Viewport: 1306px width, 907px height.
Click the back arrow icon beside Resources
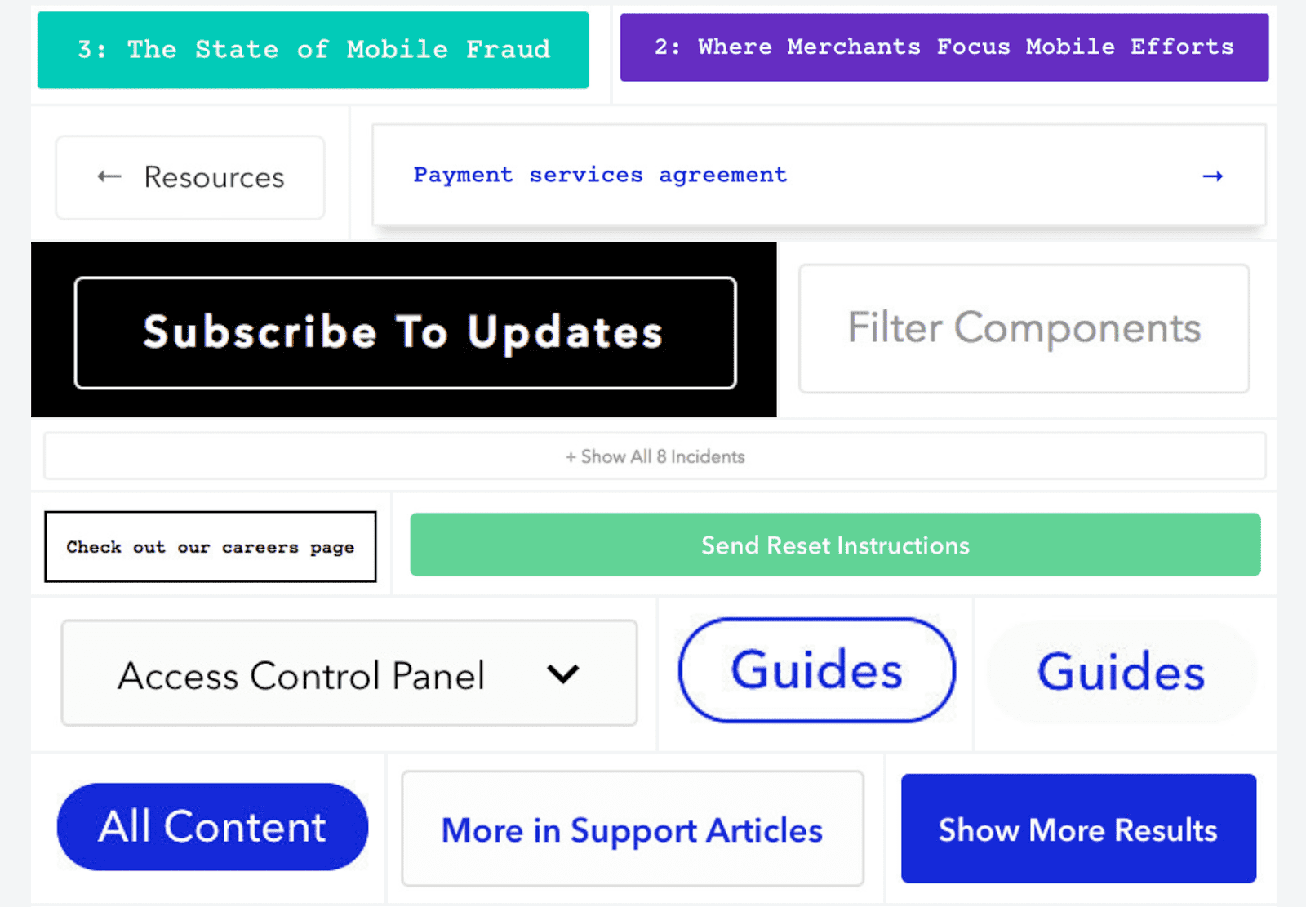(x=109, y=176)
